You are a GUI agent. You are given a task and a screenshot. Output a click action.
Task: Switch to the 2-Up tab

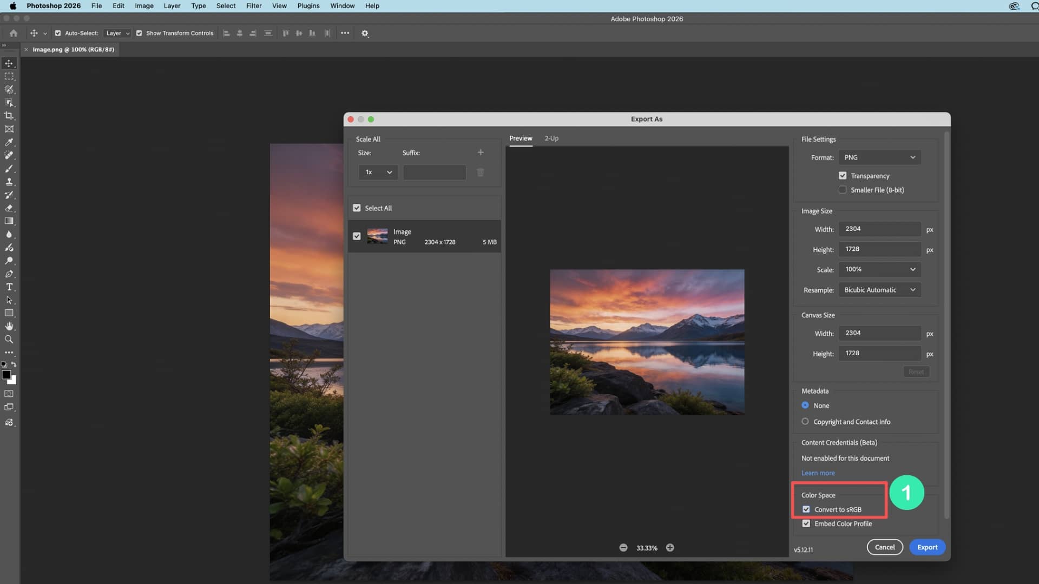(x=551, y=138)
